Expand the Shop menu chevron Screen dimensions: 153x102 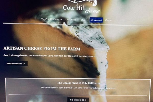point(87,20)
